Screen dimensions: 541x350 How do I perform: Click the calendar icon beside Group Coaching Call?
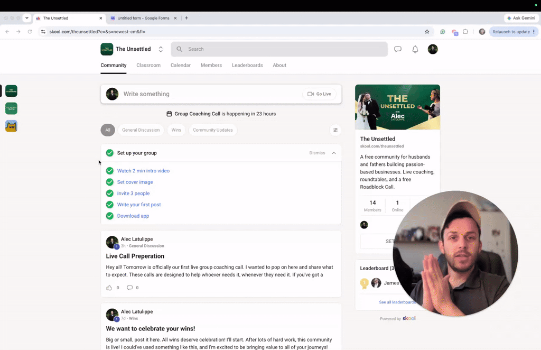(169, 114)
